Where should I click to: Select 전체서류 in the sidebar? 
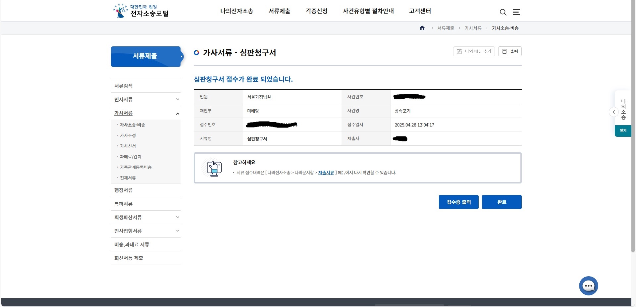(x=128, y=178)
